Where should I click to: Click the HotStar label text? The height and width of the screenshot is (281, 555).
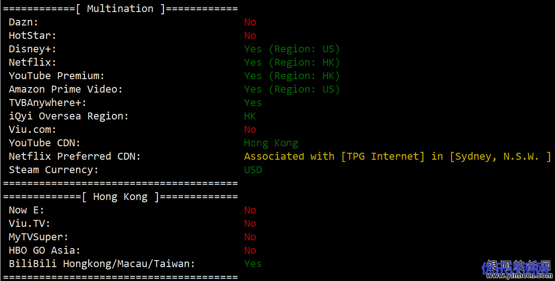click(32, 36)
